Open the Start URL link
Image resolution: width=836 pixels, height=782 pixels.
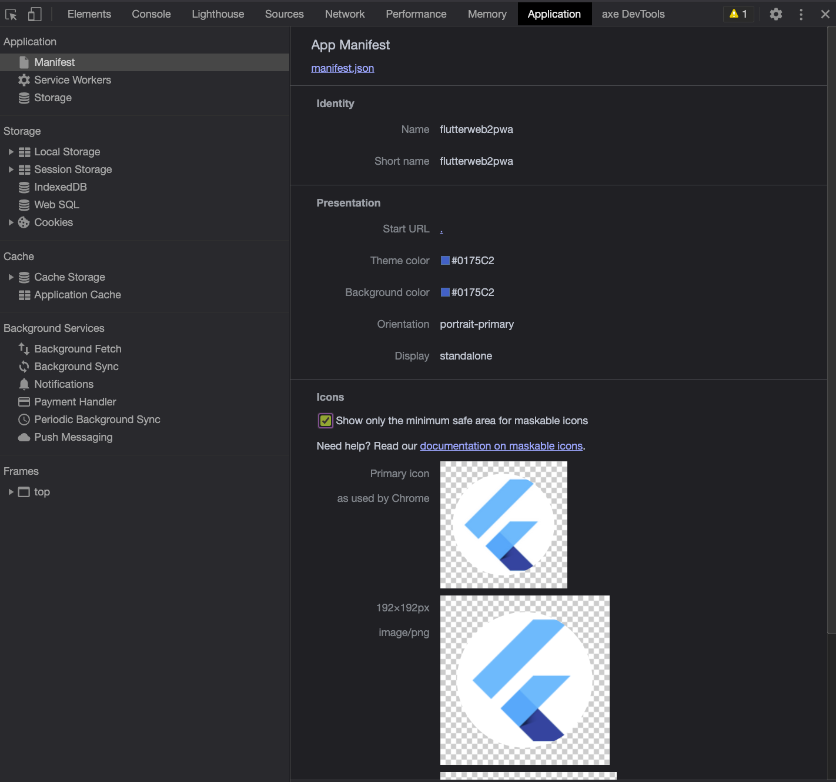[x=442, y=229]
